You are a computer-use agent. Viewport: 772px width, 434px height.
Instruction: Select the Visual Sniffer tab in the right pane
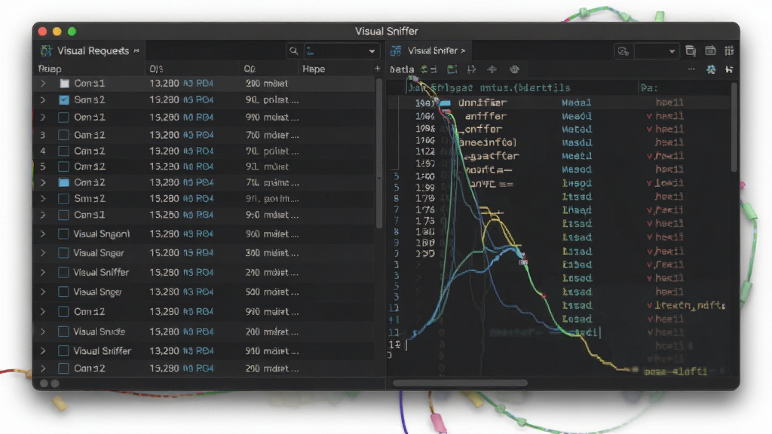pyautogui.click(x=428, y=50)
